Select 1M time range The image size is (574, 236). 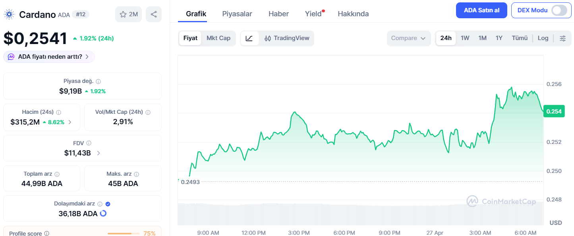click(483, 38)
